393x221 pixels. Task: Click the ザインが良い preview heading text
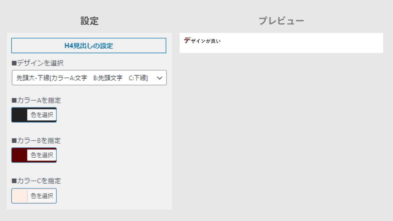coord(206,41)
